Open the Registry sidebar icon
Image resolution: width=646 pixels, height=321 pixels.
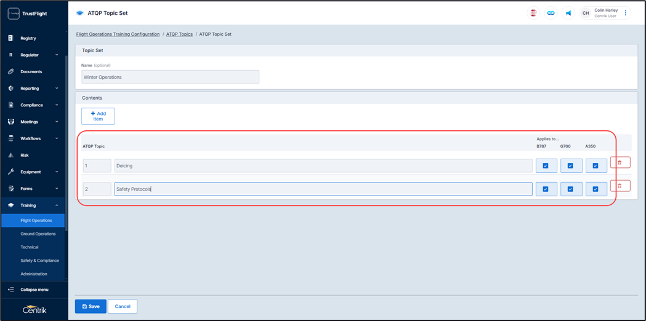pos(11,38)
